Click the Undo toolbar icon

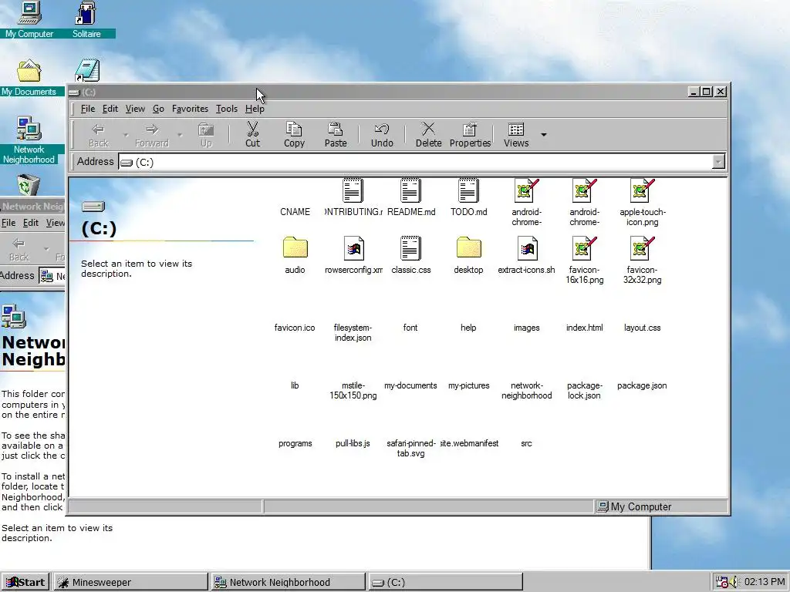[382, 129]
